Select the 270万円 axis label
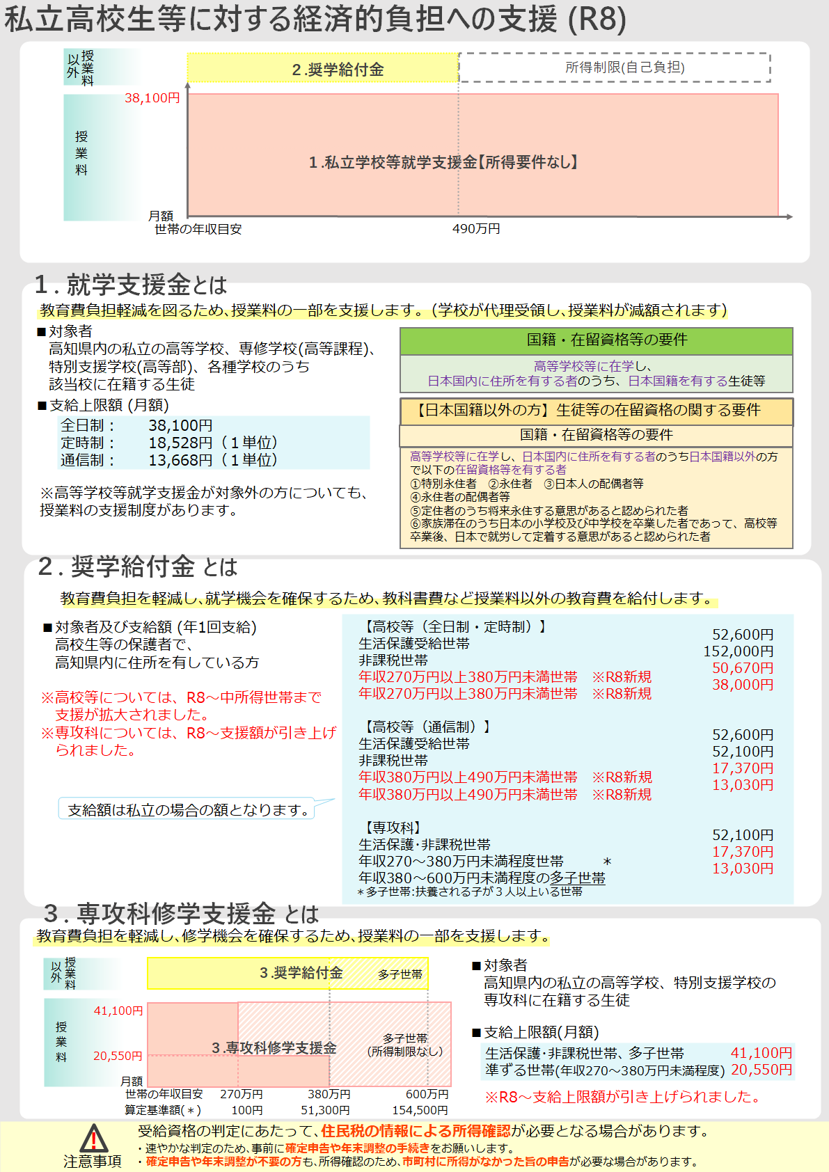 click(242, 1095)
